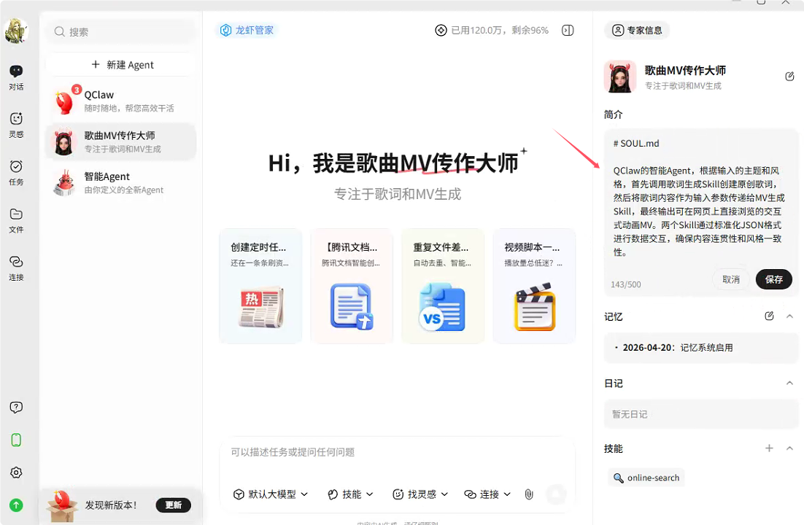Toggle the right side panel icon
This screenshot has width=804, height=525.
click(x=568, y=30)
